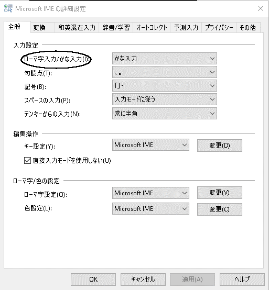Expand the スペースの入力 dropdown
Screen dimensions: 269x290
point(165,99)
